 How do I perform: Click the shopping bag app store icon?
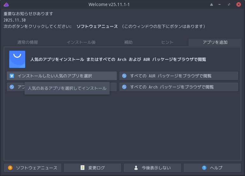click(17, 59)
